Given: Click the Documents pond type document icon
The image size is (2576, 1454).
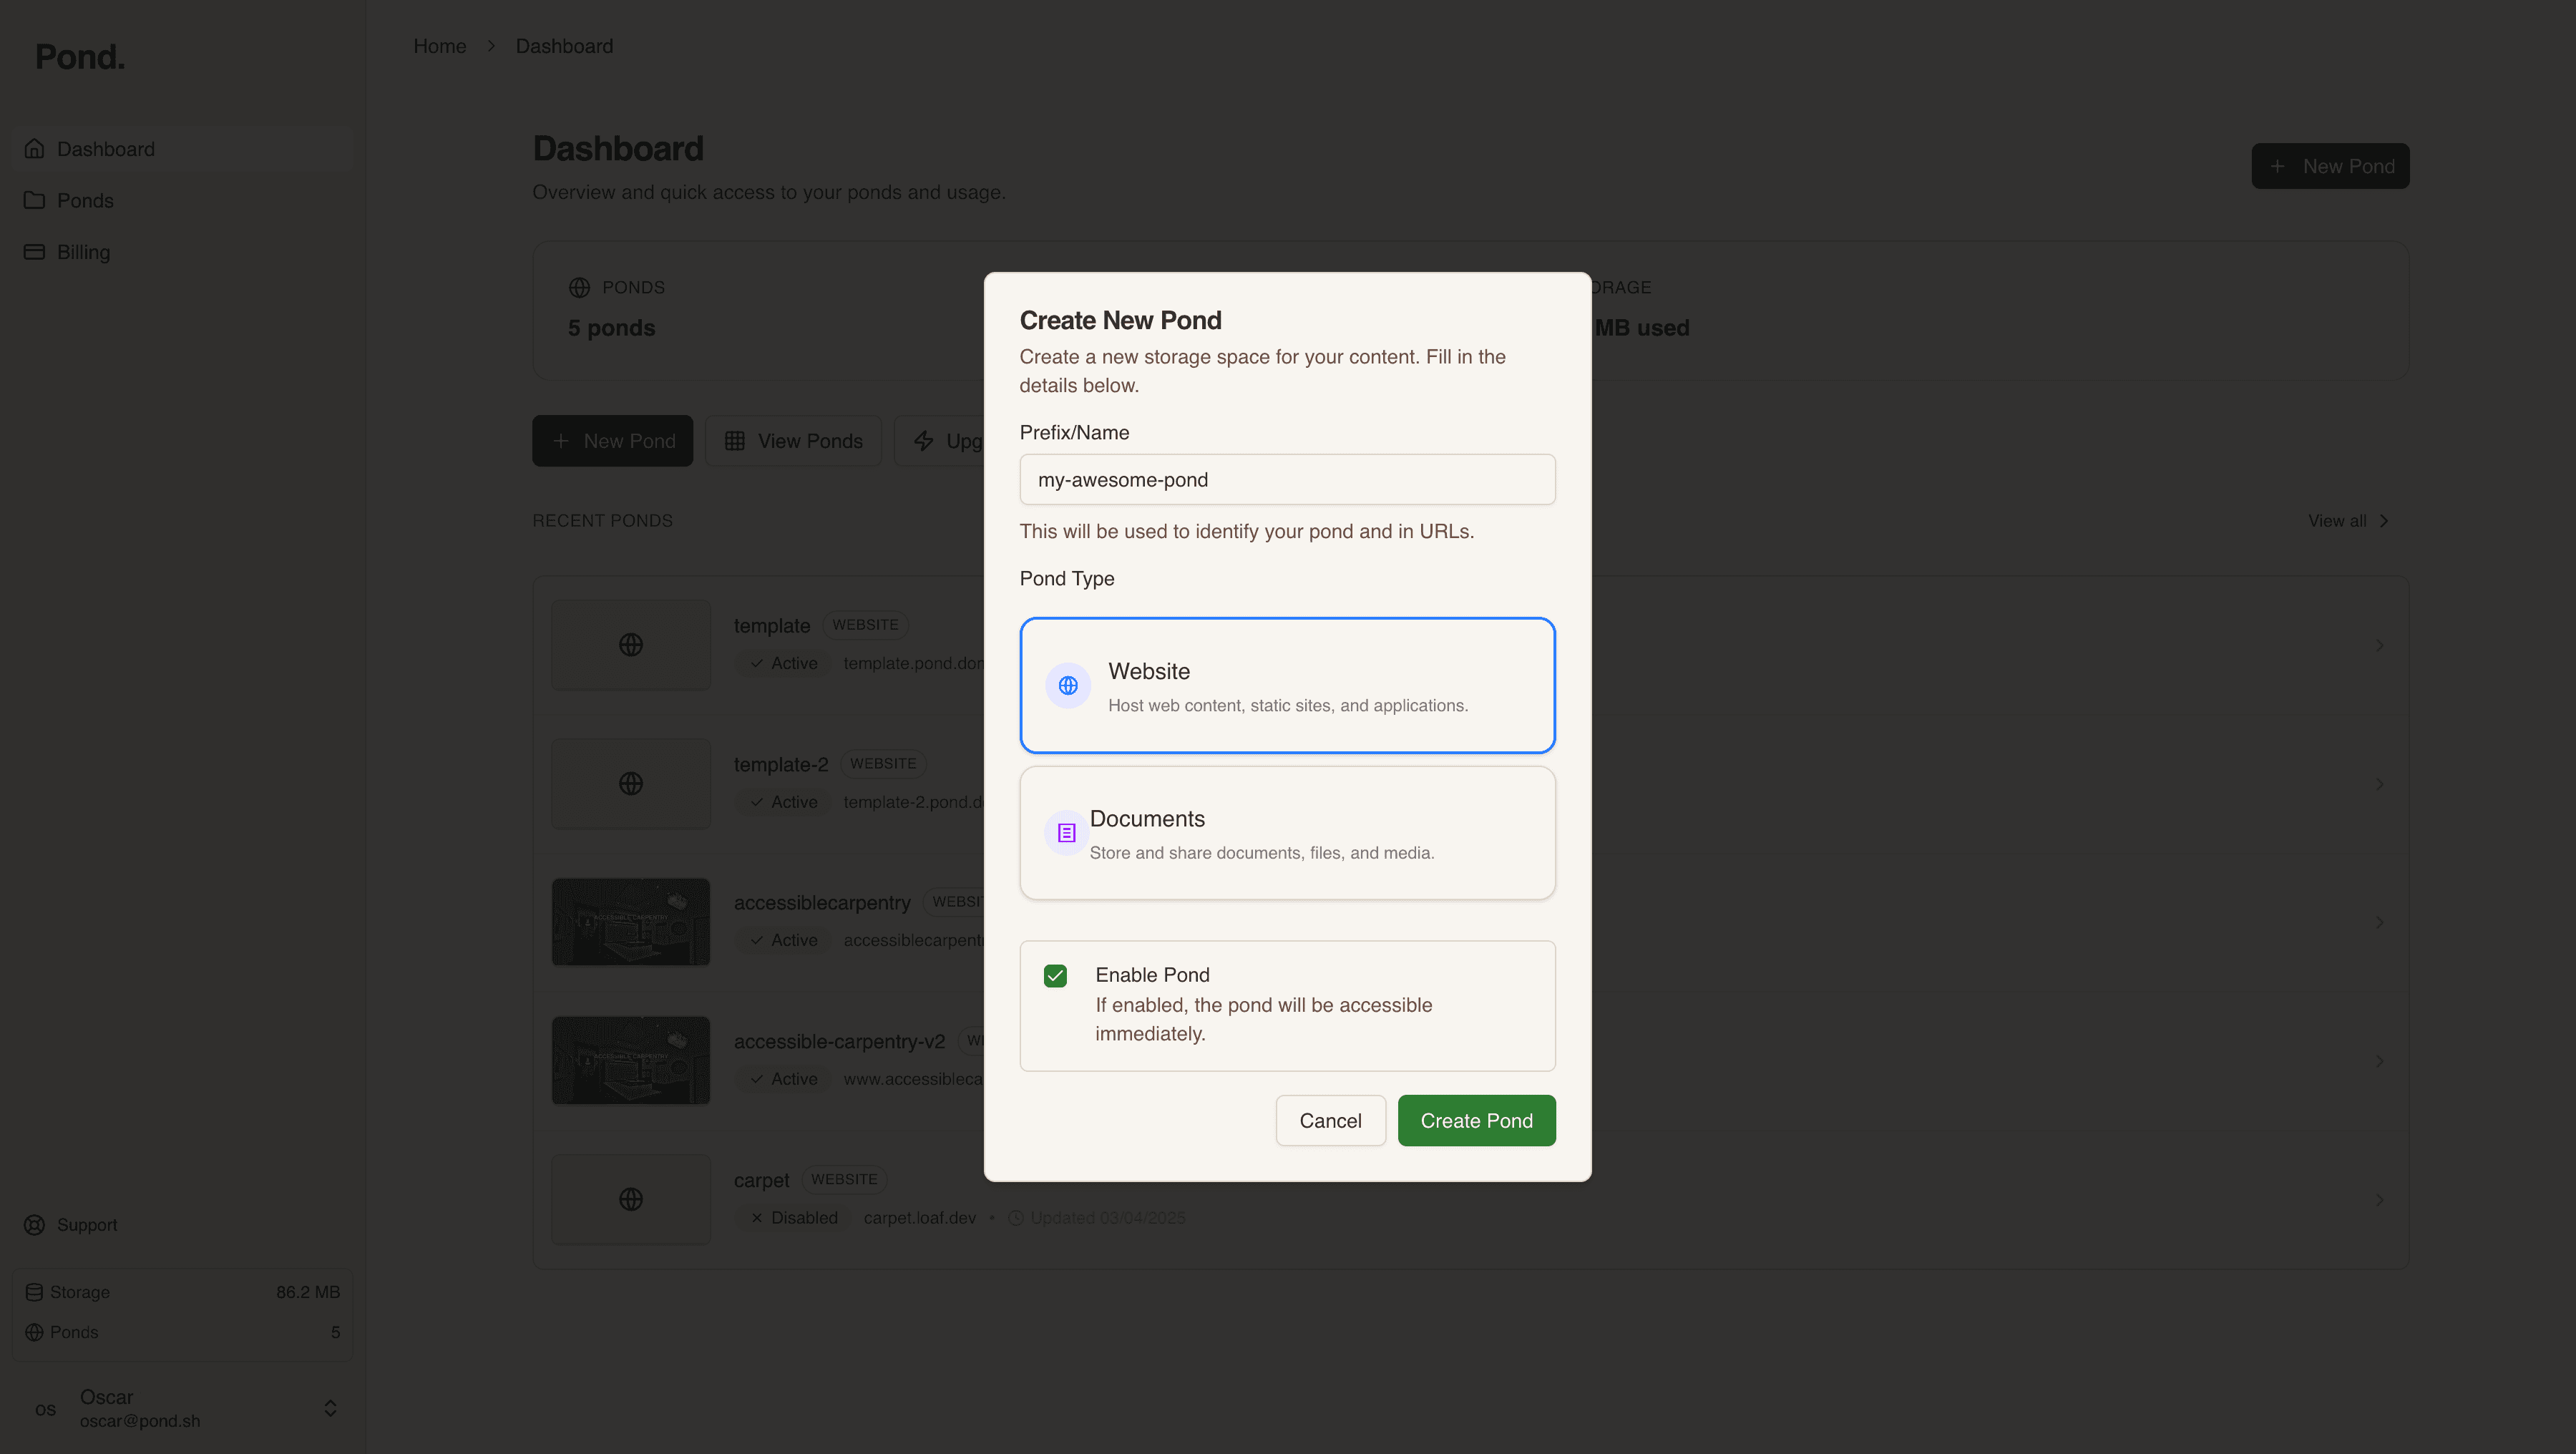Looking at the screenshot, I should tap(1066, 832).
